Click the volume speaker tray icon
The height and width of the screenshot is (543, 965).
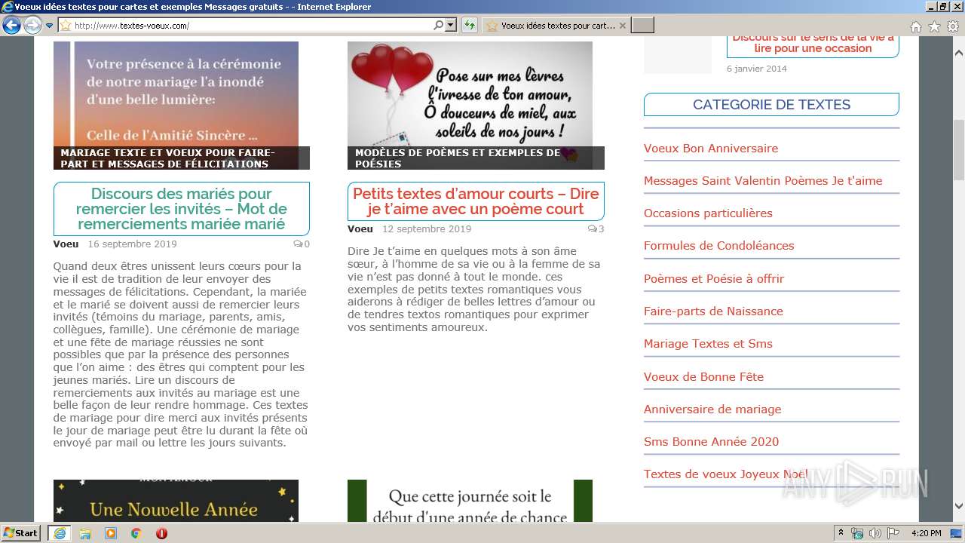pyautogui.click(x=874, y=533)
